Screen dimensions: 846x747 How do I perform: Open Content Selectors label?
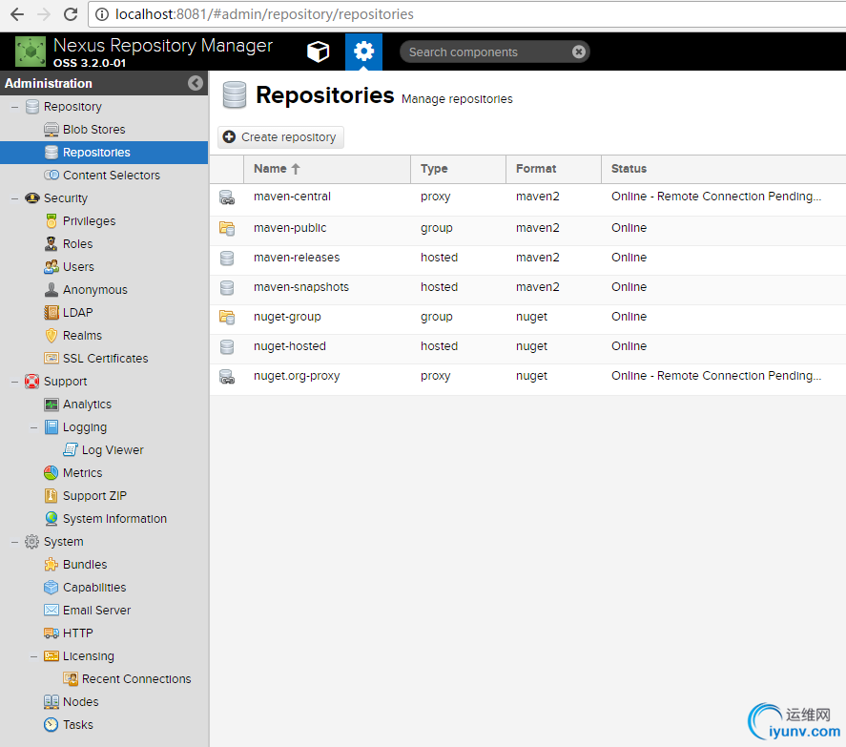(x=112, y=175)
